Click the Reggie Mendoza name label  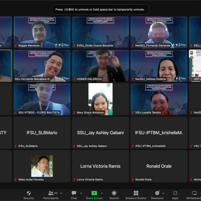(29, 46)
